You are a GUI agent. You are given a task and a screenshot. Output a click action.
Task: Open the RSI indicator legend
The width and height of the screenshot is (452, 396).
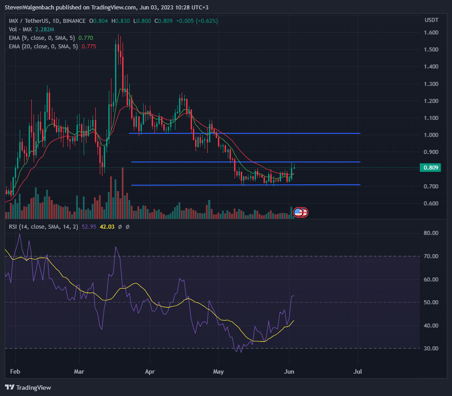point(43,227)
